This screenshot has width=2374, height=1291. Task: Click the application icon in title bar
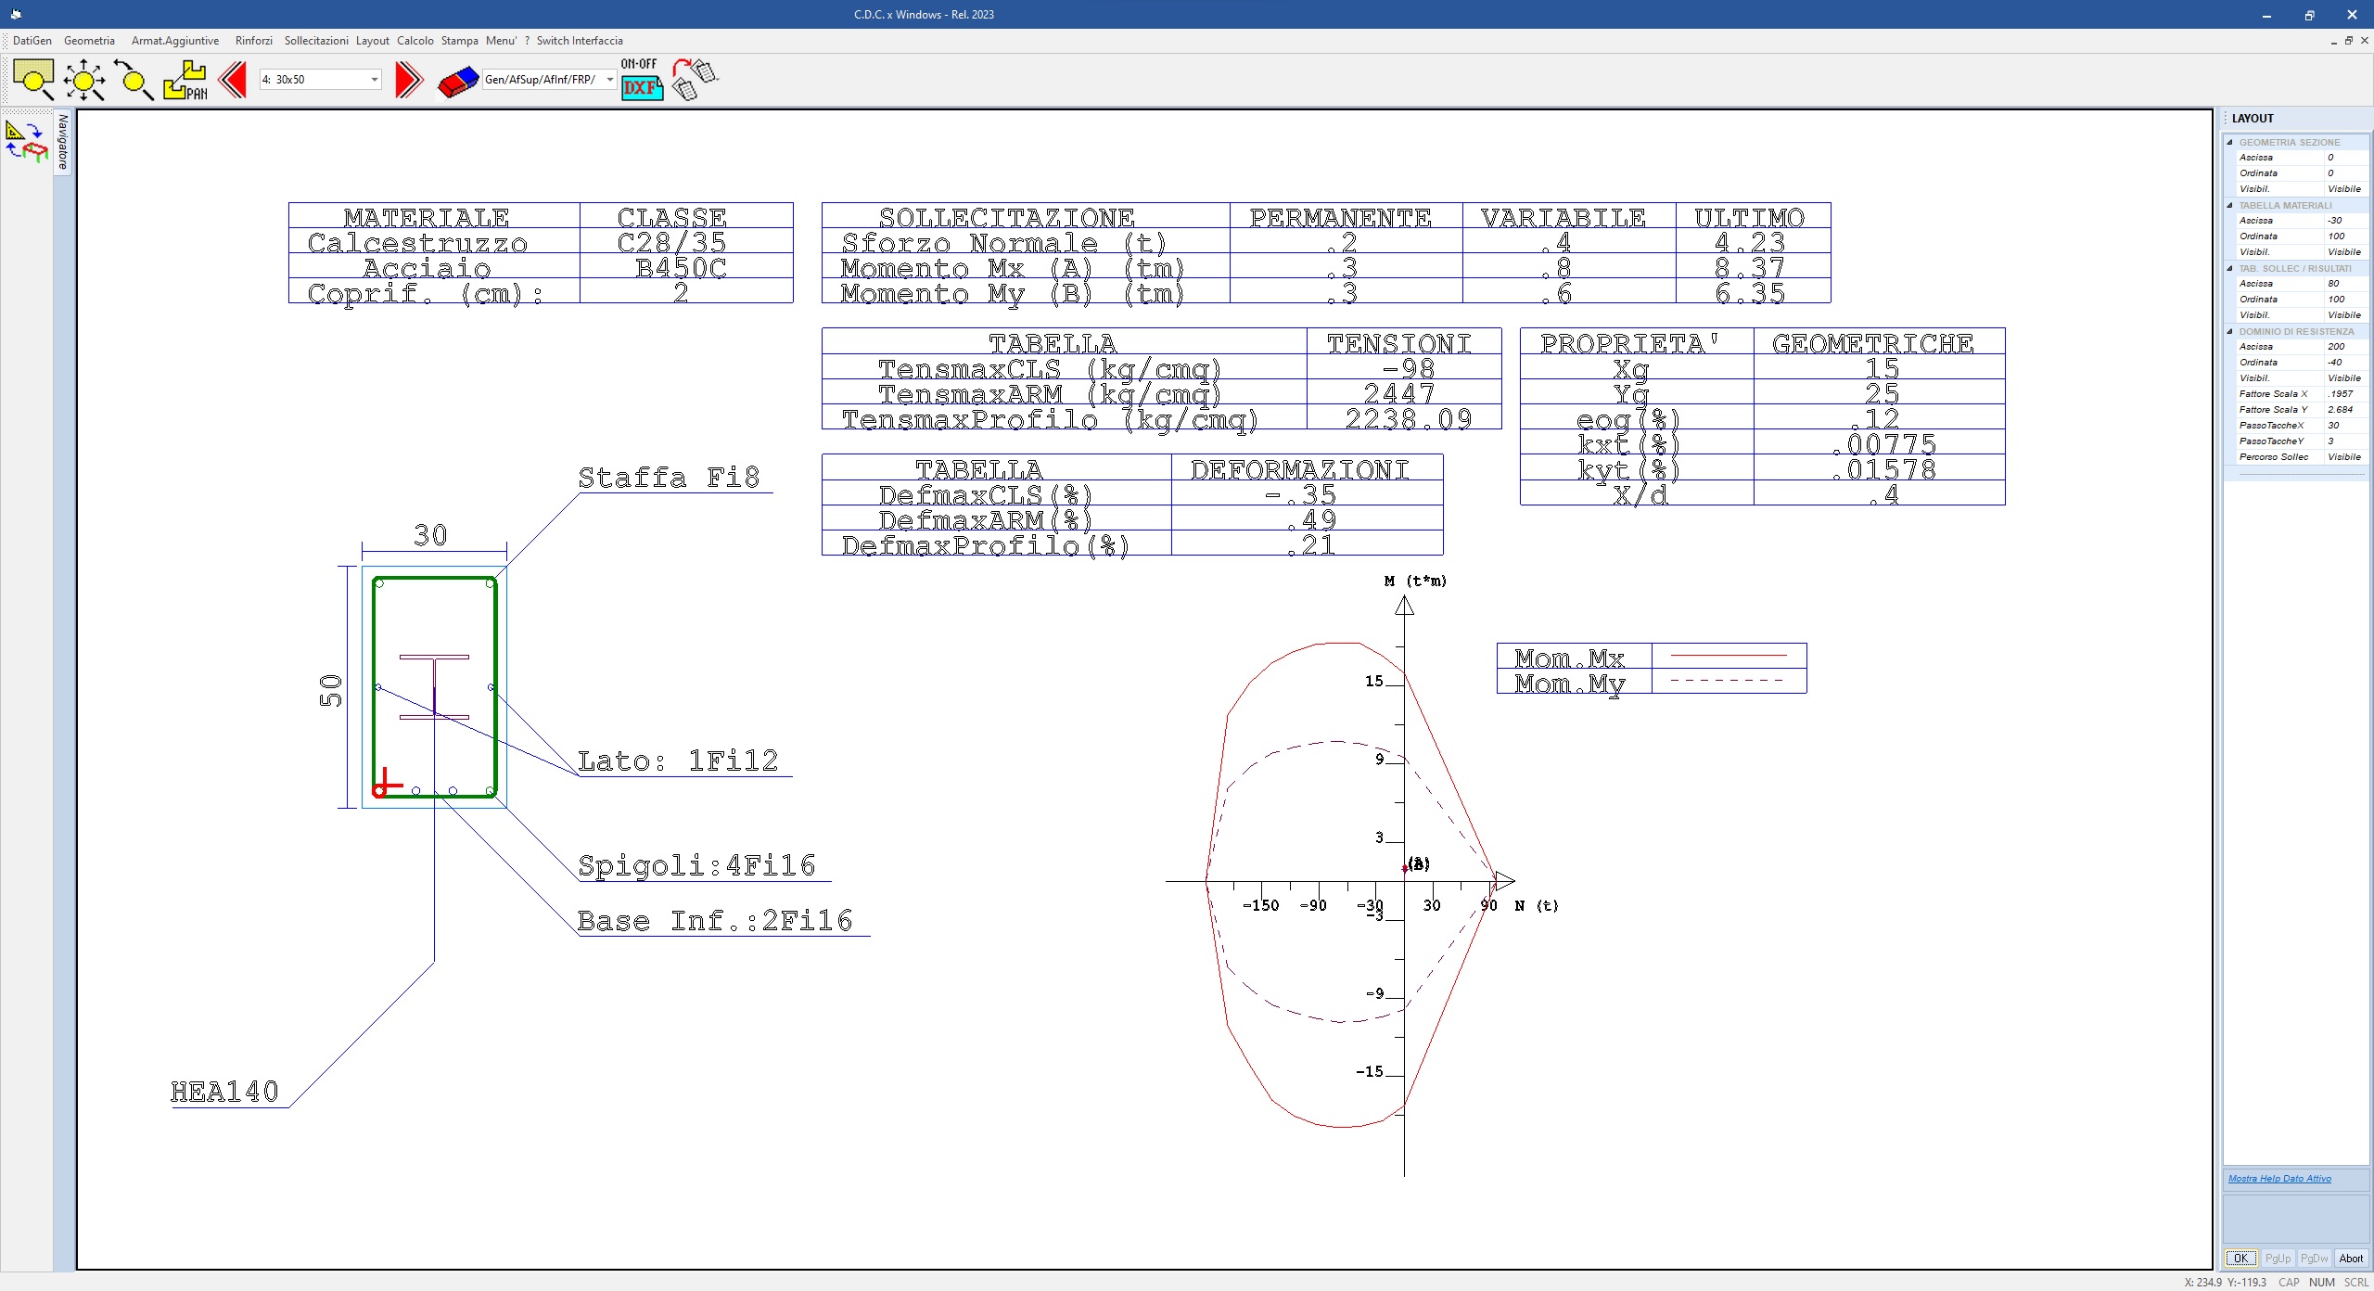click(15, 14)
